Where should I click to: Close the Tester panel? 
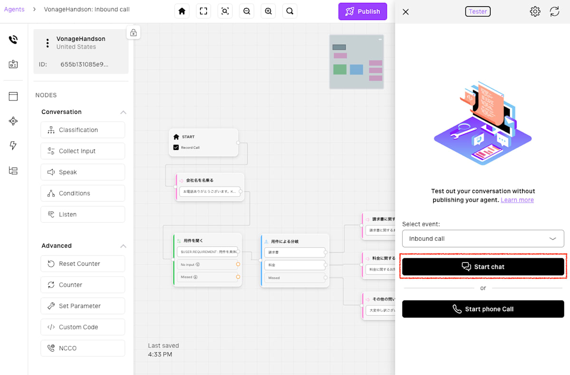406,12
